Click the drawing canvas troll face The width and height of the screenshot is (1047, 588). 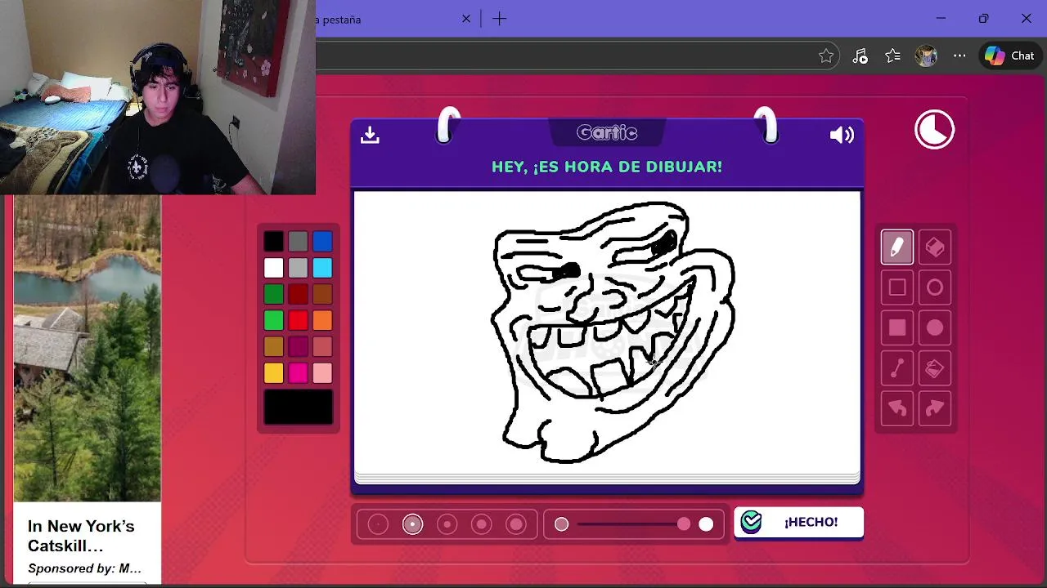pos(613,332)
